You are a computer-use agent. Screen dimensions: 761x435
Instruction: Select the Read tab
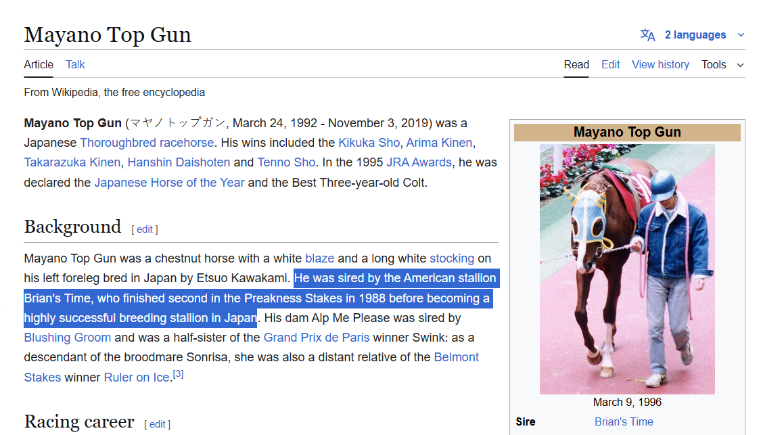(576, 64)
